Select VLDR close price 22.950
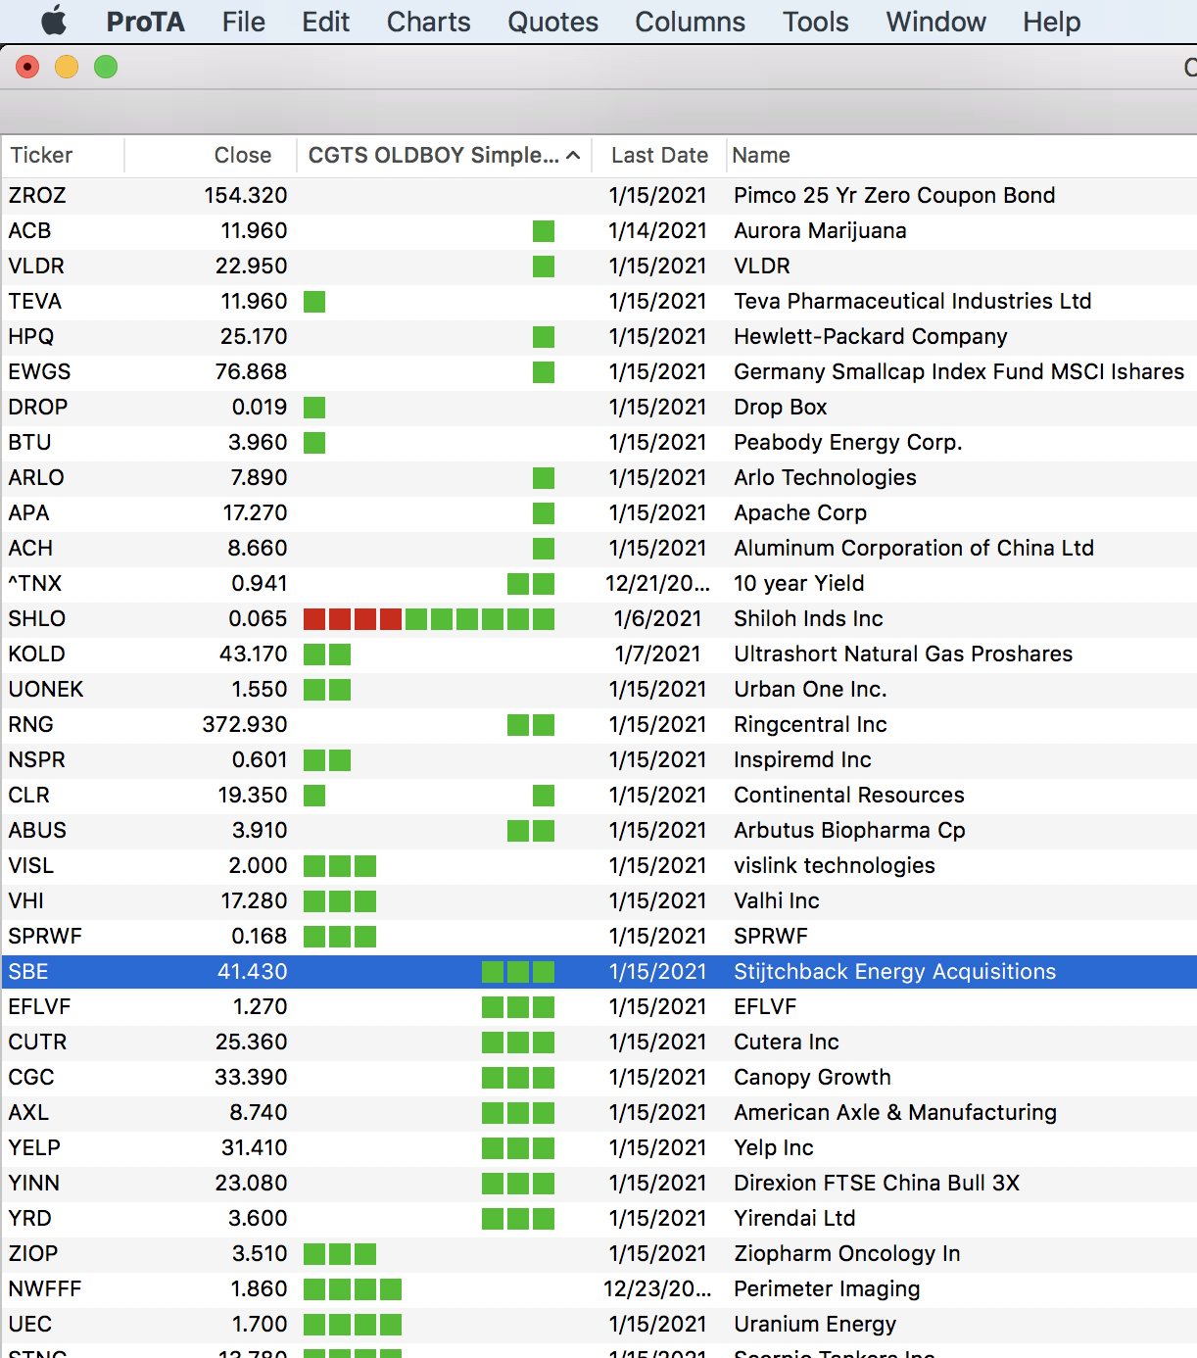Image resolution: width=1197 pixels, height=1358 pixels. coord(252,266)
